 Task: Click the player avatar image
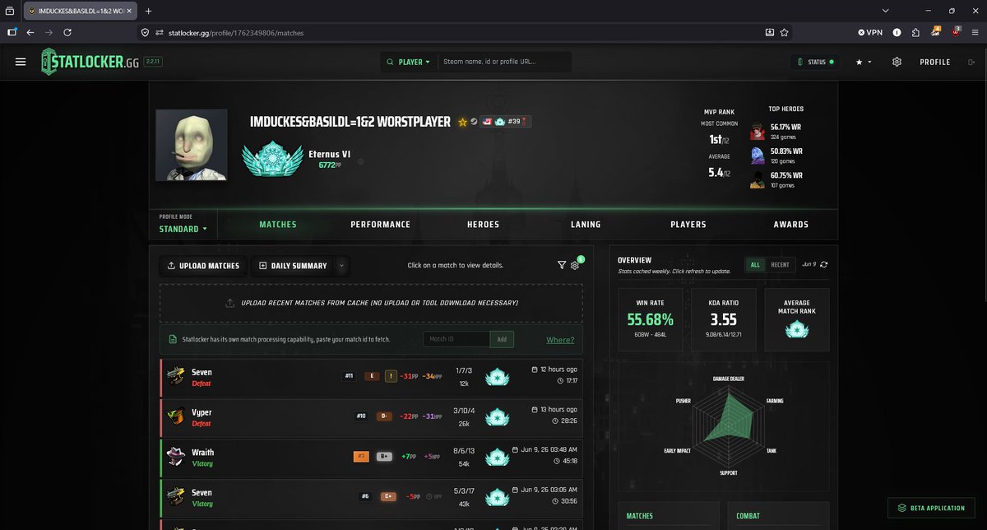pyautogui.click(x=192, y=145)
